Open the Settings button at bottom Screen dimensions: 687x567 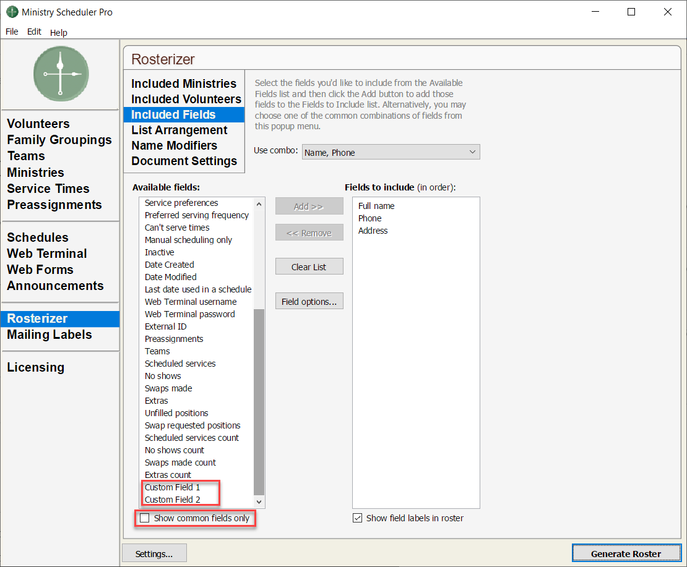(154, 553)
